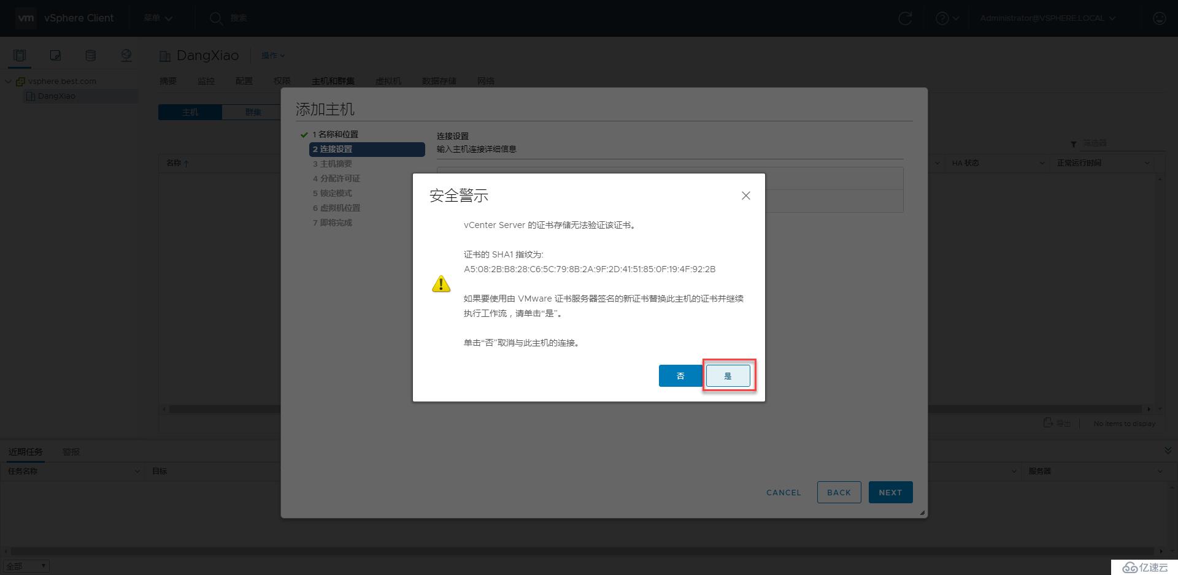
Task: Click the smiley feedback icon
Action: (x=1159, y=18)
